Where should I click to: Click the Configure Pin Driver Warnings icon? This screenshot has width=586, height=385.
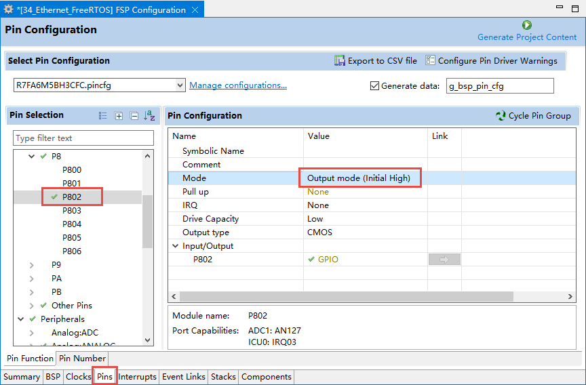click(x=430, y=60)
